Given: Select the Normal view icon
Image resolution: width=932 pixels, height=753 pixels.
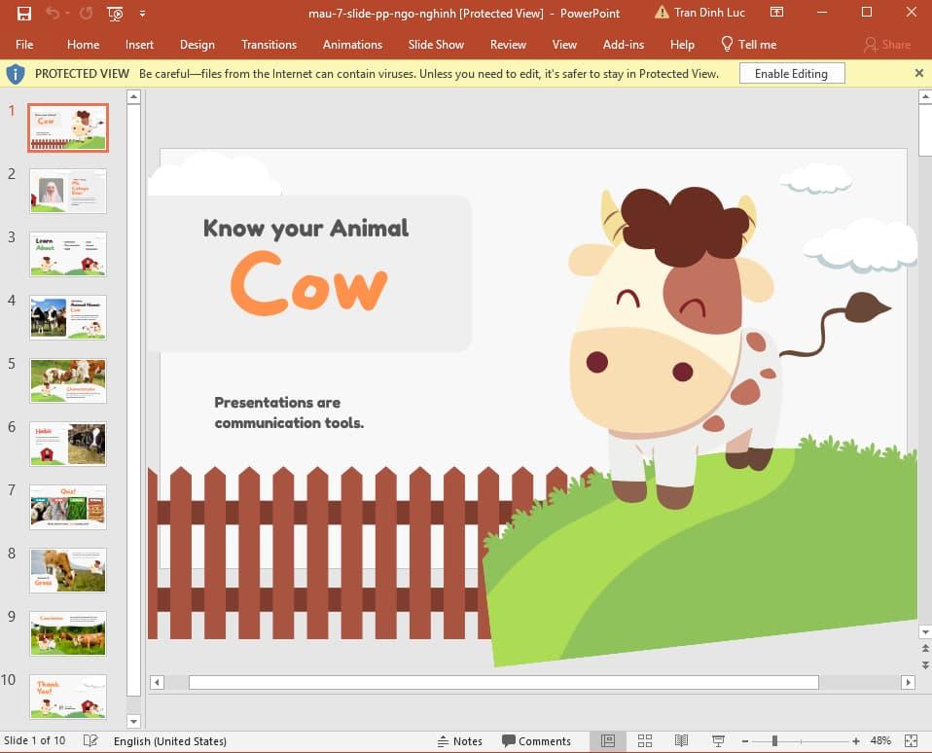Looking at the screenshot, I should point(608,740).
